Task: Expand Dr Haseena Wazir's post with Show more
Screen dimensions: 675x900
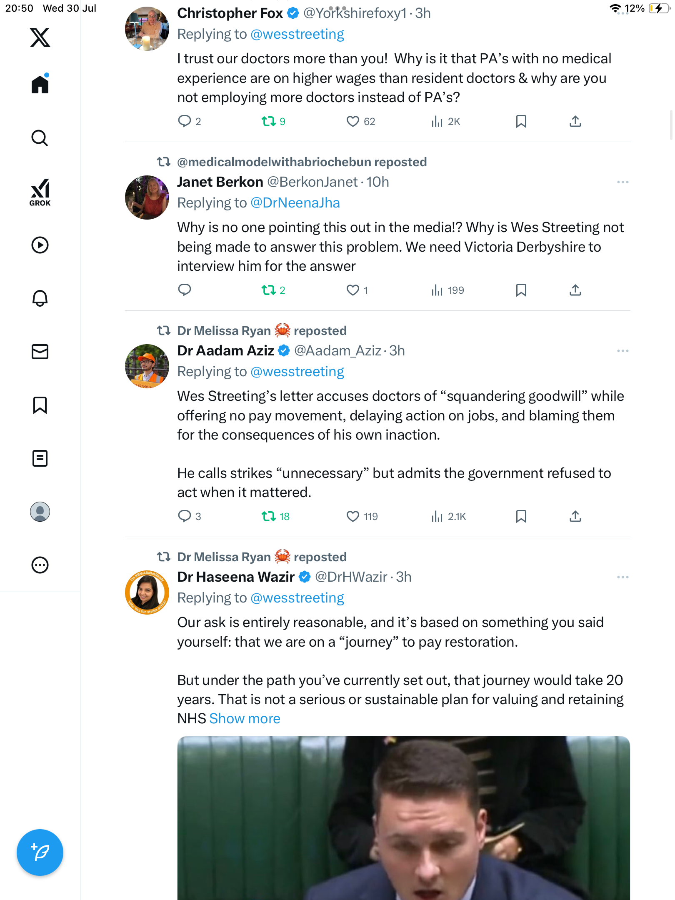Action: (245, 719)
